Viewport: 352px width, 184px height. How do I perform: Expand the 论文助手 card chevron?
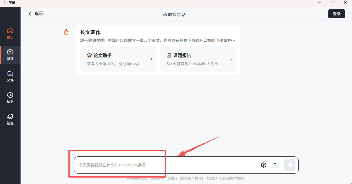[151, 59]
